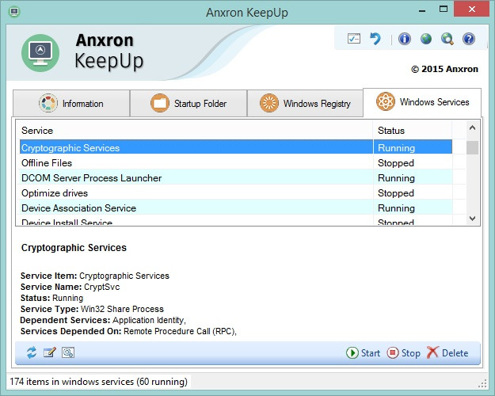This screenshot has width=495, height=396.
Task: Click Services Depended On Remote Procedure Call line
Action: coord(128,331)
